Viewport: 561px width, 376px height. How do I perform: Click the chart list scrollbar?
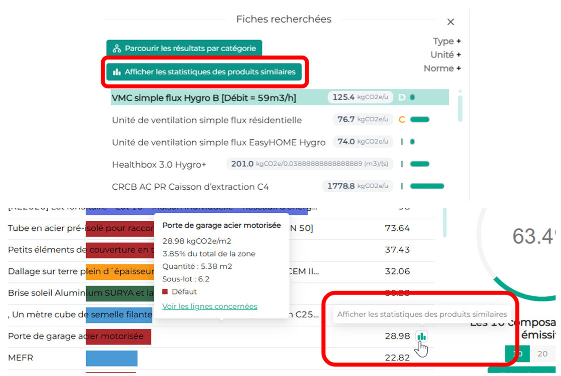[x=444, y=222]
